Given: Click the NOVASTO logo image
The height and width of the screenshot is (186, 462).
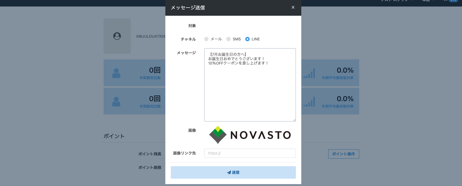Looking at the screenshot, I should [250, 135].
